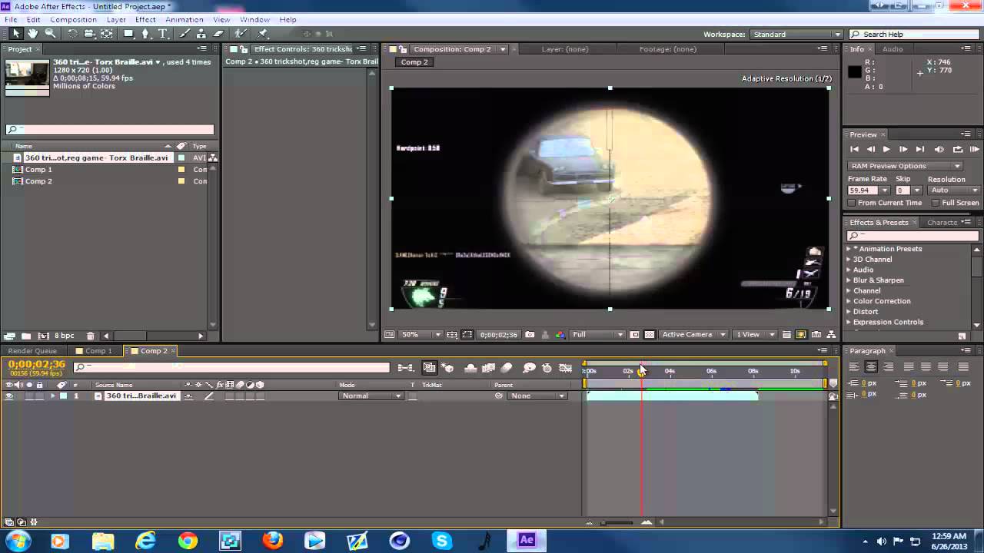Select the Unified Camera tool
This screenshot has height=553, width=984.
[x=89, y=34]
